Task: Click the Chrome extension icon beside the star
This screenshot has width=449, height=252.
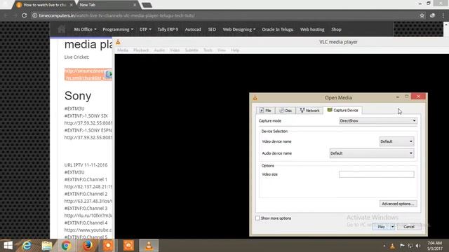Action: tap(432, 15)
